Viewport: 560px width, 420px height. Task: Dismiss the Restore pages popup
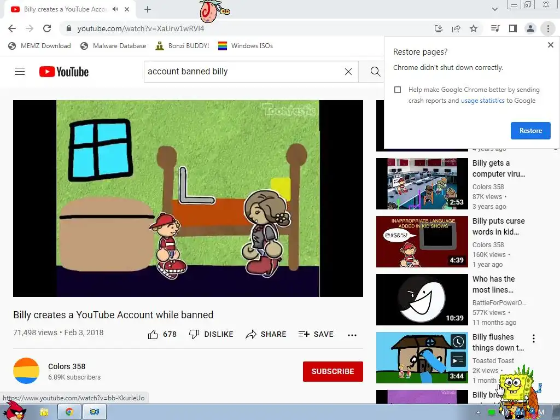tap(550, 45)
